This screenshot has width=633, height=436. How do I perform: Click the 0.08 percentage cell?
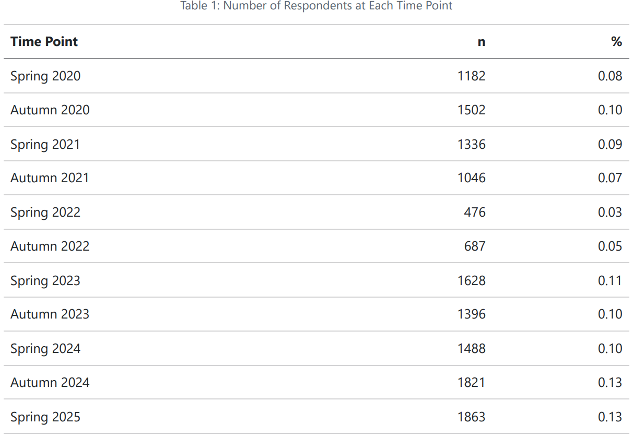pyautogui.click(x=609, y=76)
